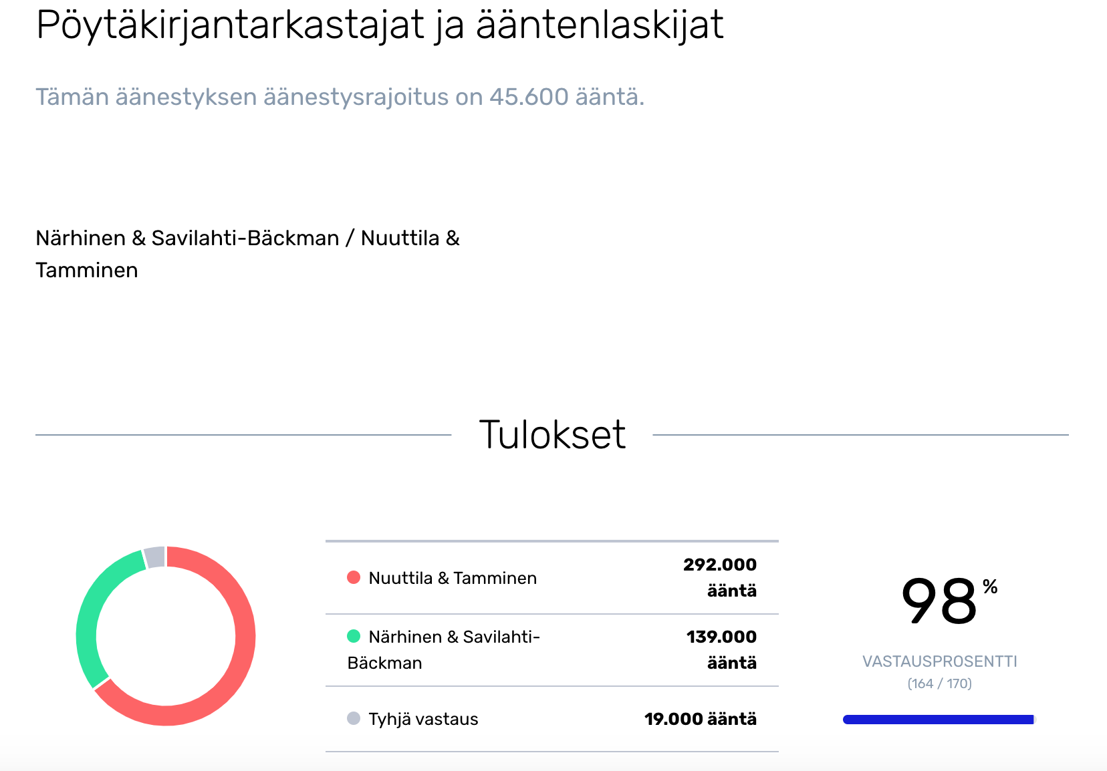Click the Tulokset section heading
The width and height of the screenshot is (1107, 771).
point(552,434)
